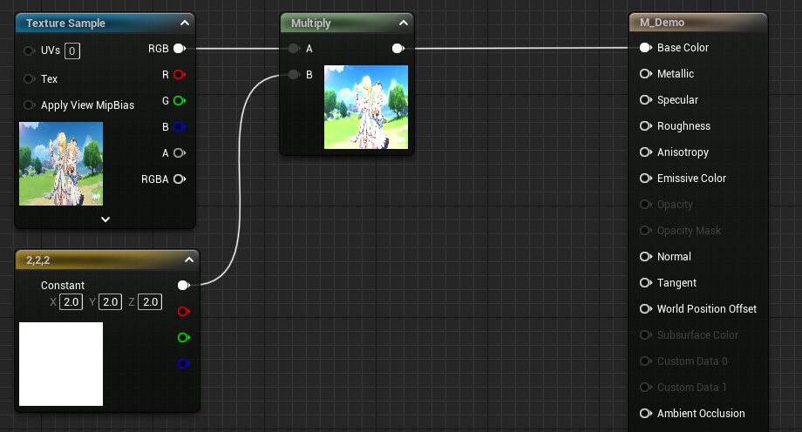Image resolution: width=802 pixels, height=432 pixels.
Task: Select the 2,2,2 constant node title bar
Action: (x=87, y=260)
